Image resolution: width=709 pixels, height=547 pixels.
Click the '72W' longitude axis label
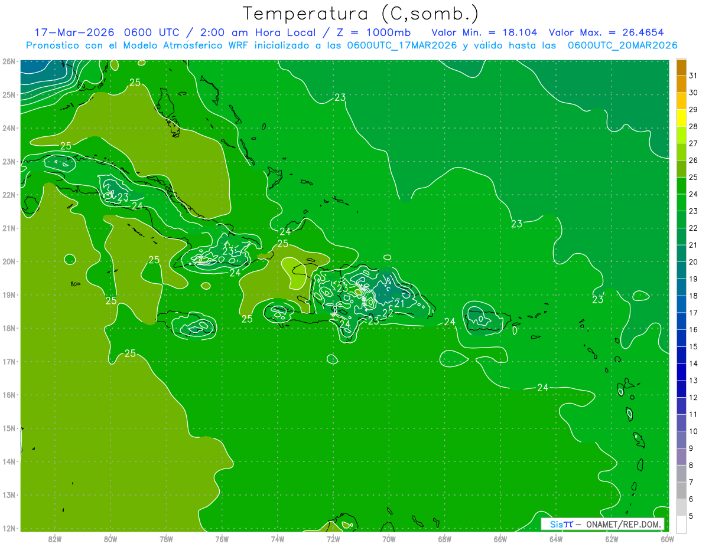click(x=333, y=538)
